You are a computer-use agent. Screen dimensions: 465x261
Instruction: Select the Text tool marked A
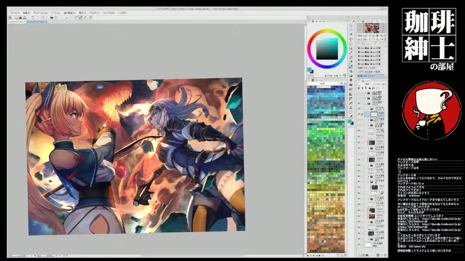tap(351, 108)
